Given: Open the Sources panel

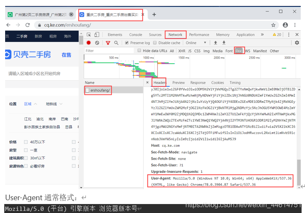Looking at the screenshot, I should tap(155, 35).
